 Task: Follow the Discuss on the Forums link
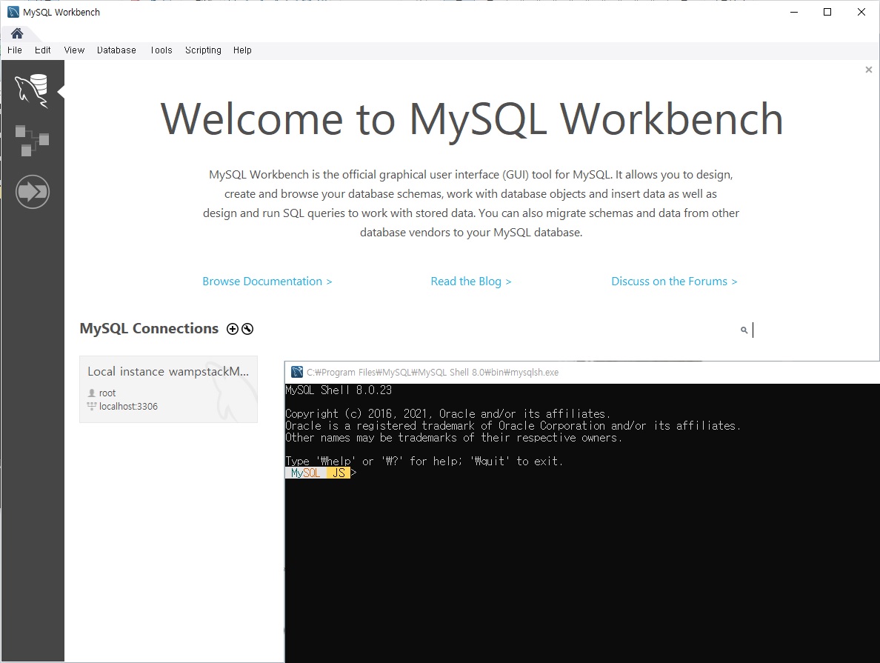pos(674,281)
